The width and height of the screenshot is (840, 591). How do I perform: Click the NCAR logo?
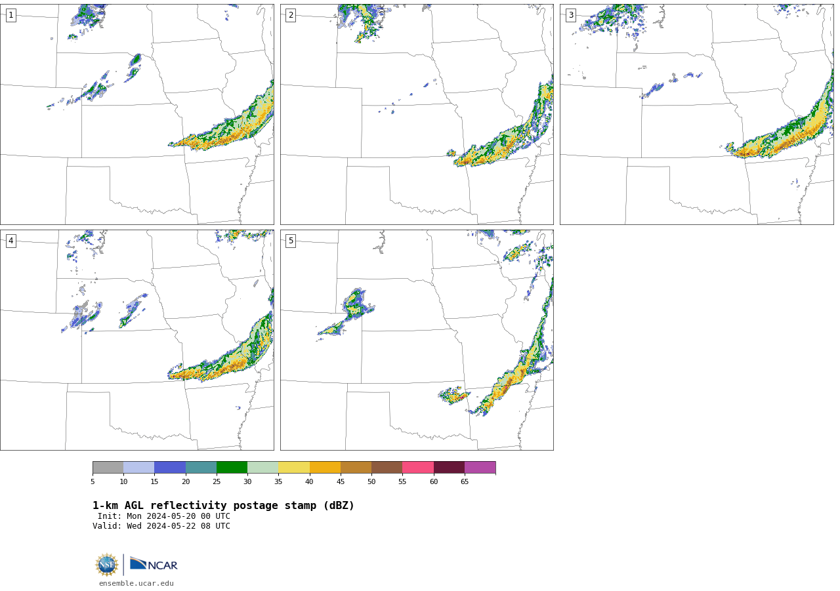point(154,564)
